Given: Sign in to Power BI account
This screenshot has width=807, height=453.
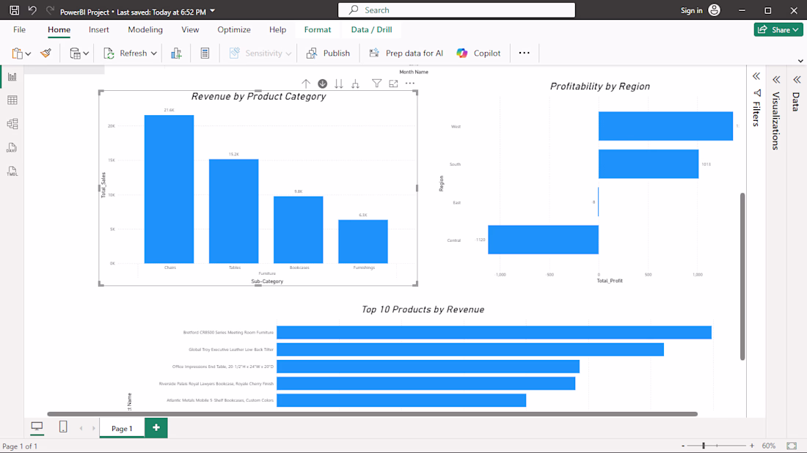Looking at the screenshot, I should click(x=700, y=10).
